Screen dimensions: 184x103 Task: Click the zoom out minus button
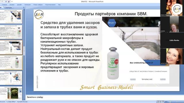pos(170,102)
